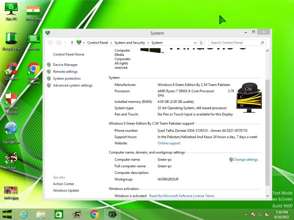Click the muted volume tray icon
The image size is (294, 220).
(x=267, y=215)
